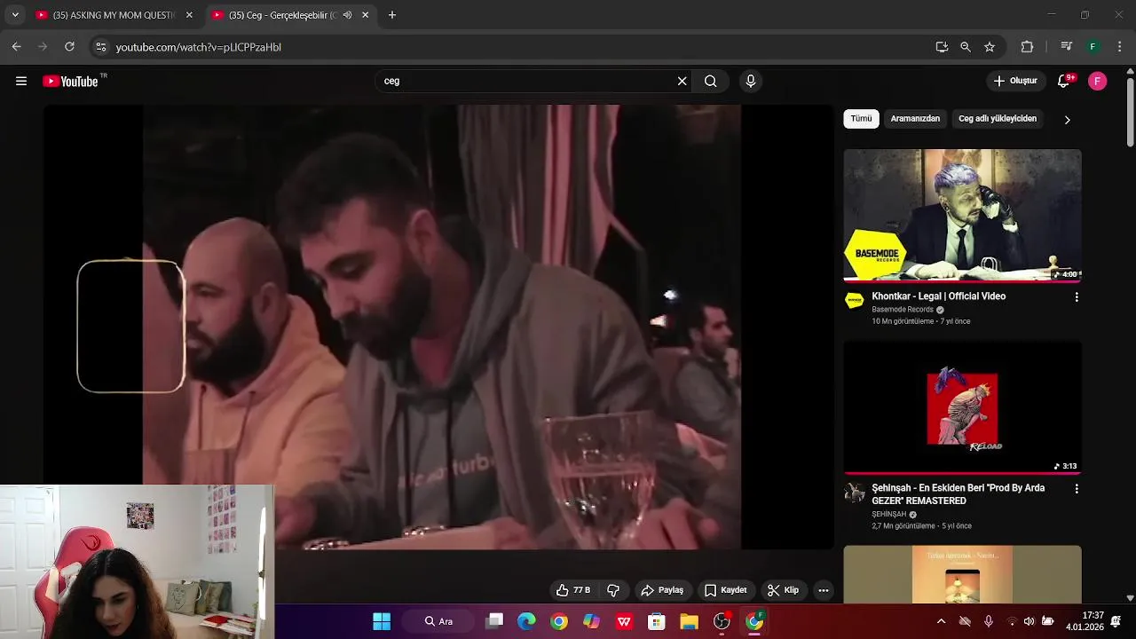Open Şehinşah En Eskiden Beri video title

[x=958, y=494]
